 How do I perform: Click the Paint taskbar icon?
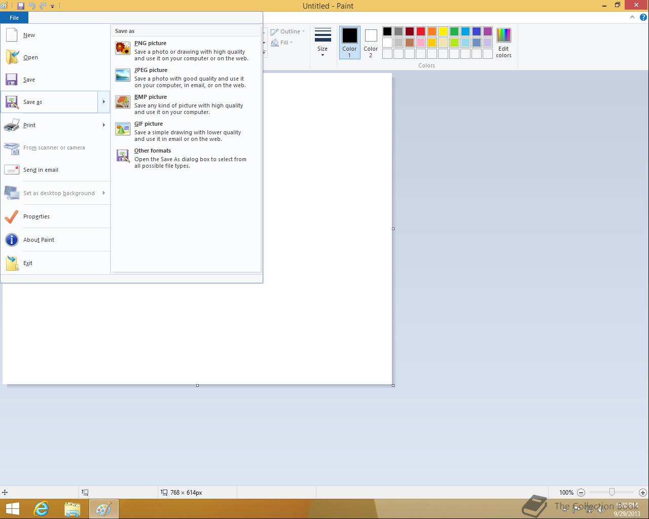[x=104, y=509]
